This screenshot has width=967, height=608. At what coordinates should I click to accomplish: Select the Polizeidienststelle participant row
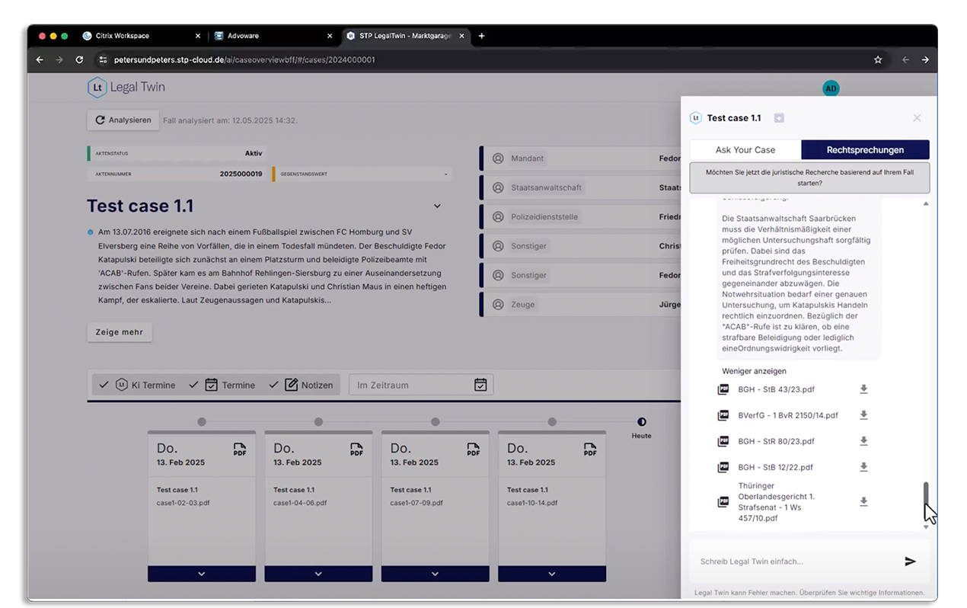pos(579,216)
